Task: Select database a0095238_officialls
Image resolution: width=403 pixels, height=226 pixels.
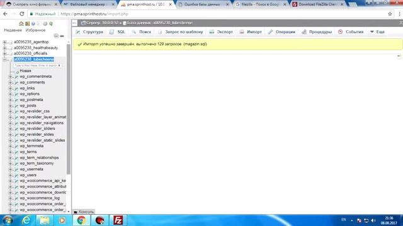Action: pos(30,53)
